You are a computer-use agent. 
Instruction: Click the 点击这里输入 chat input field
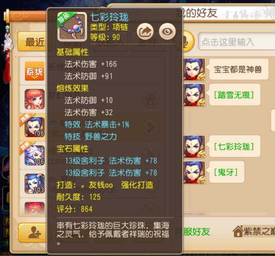237,41
